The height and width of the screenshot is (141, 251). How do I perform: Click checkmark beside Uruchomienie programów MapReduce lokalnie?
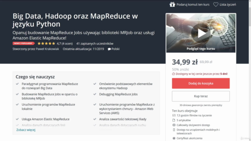pyautogui.click(x=17, y=105)
